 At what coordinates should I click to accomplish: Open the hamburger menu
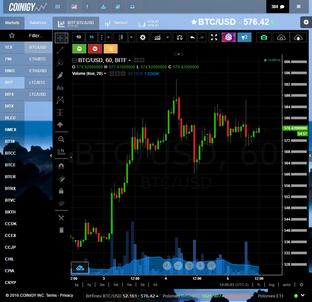click(x=299, y=7)
